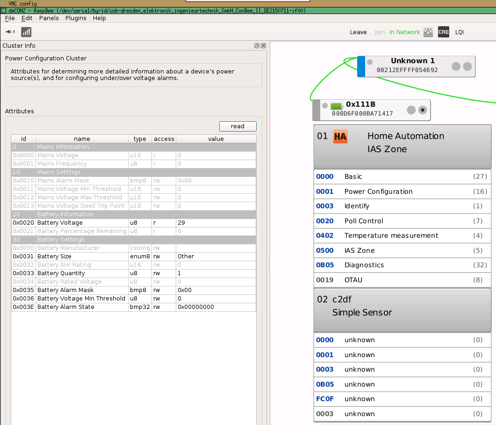Select the Battery Size attribute row
Screen dimensions: 496x425
134,256
